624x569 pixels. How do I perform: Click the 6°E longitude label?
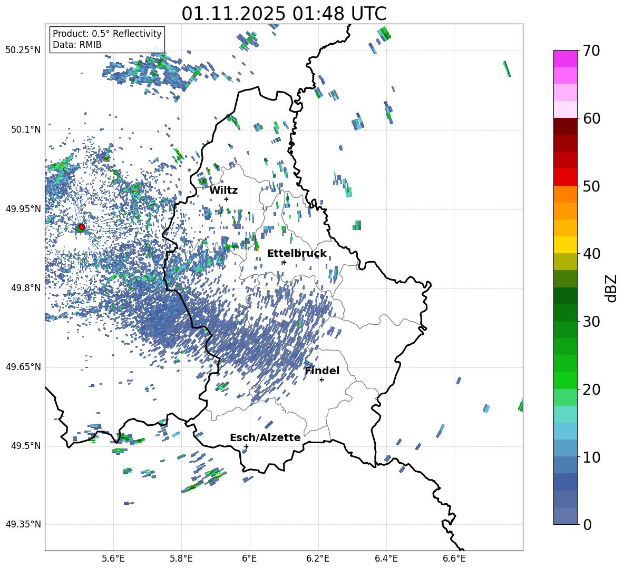[249, 558]
